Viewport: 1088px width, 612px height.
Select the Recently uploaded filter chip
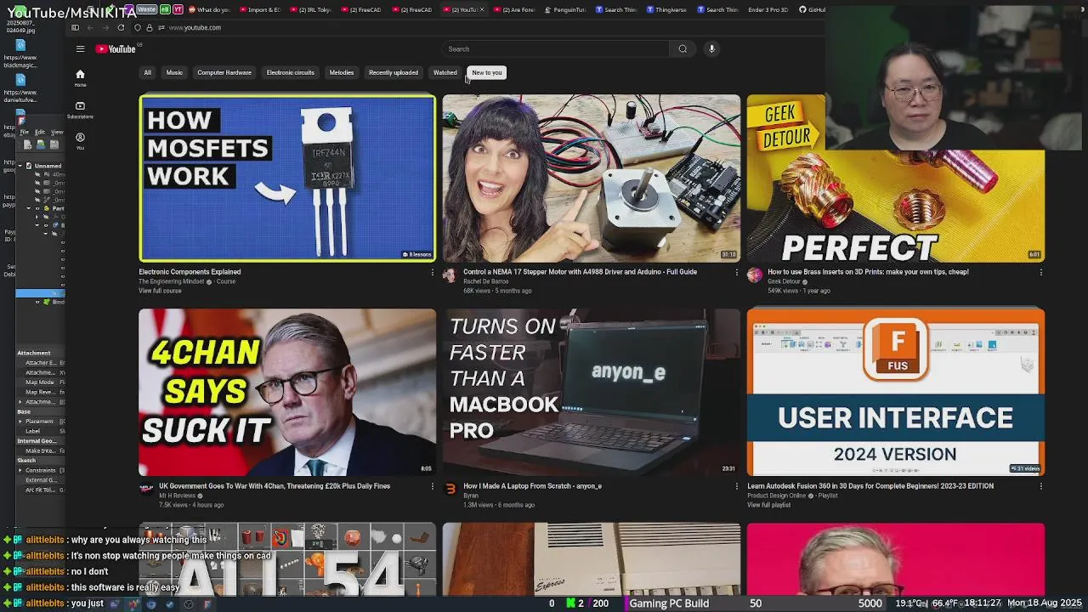394,72
